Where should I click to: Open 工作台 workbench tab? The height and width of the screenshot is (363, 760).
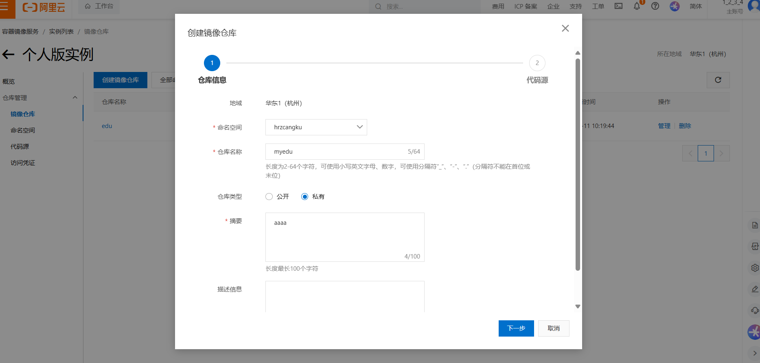coord(99,7)
